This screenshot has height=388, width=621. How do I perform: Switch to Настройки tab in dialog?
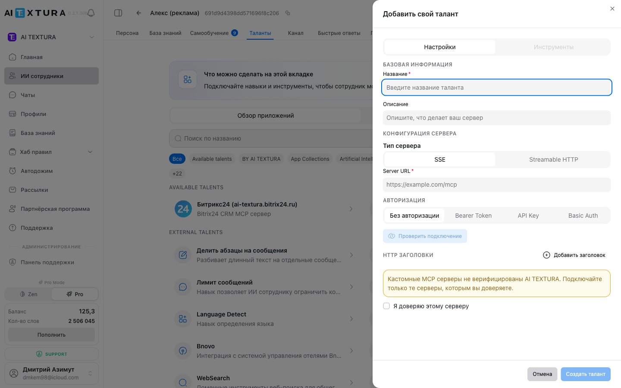tap(440, 47)
